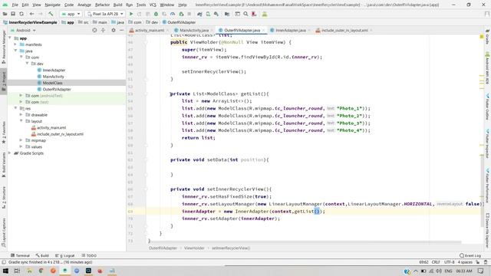This screenshot has width=491, height=276.
Task: Open the Event Log
Action: (x=470, y=255)
